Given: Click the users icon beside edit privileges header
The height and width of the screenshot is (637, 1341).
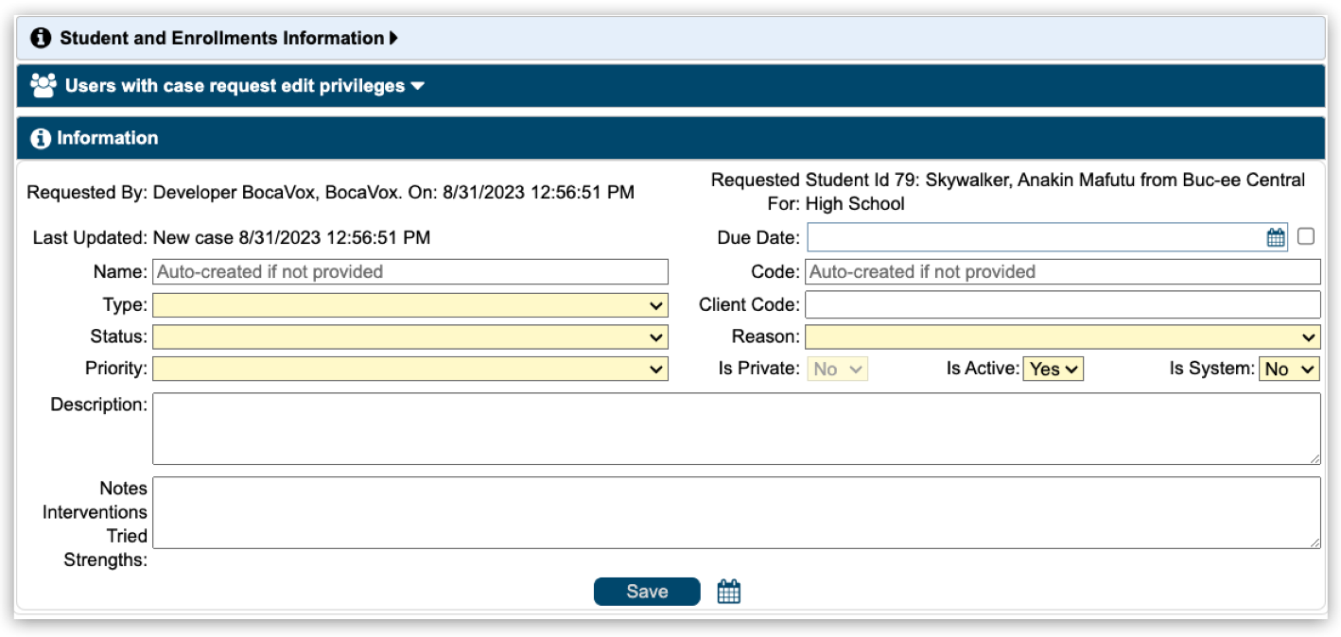Looking at the screenshot, I should [x=43, y=85].
